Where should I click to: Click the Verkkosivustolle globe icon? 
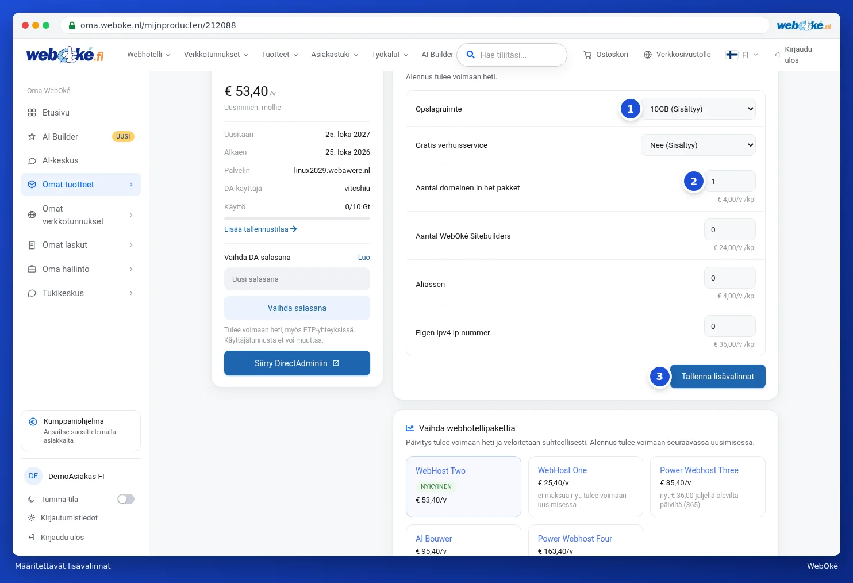point(648,55)
